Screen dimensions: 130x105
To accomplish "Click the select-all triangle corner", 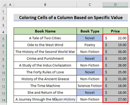I will pyautogui.click(x=4, y=5).
